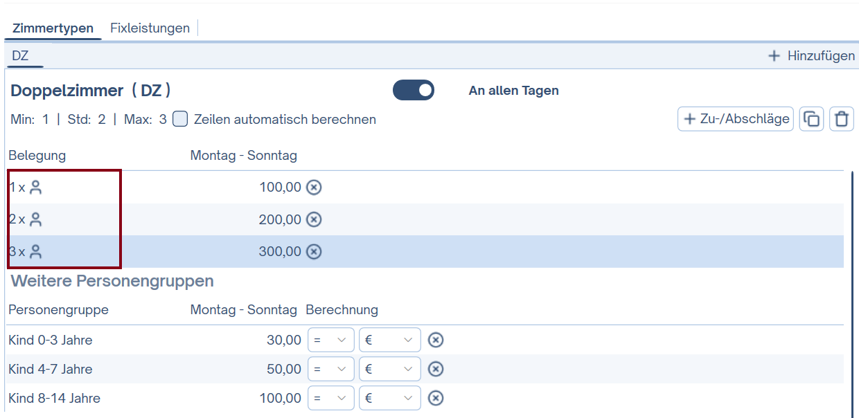The height and width of the screenshot is (418, 859).
Task: Click the trash icon to delete Doppelzimmer
Action: coord(841,119)
